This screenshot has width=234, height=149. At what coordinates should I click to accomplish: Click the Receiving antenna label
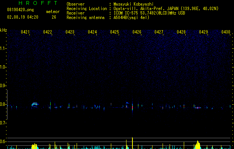[x=86, y=18]
